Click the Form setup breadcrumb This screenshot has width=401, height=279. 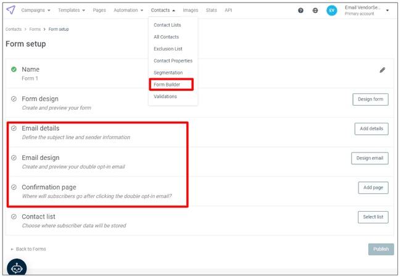pyautogui.click(x=59, y=29)
